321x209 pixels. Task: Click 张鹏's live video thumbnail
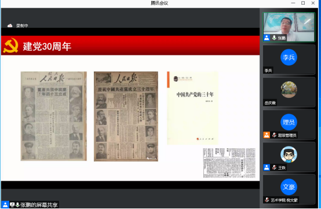tap(289, 27)
